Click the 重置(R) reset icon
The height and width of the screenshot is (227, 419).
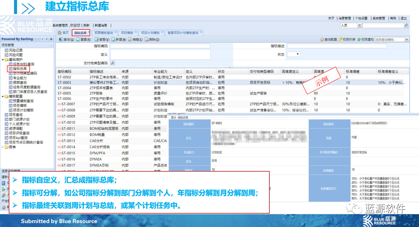coord(78,40)
